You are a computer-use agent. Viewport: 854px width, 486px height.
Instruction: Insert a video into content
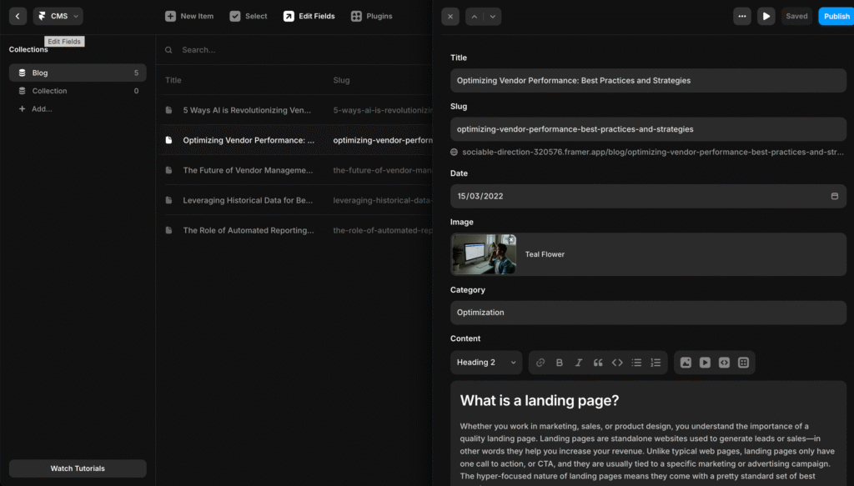point(705,363)
